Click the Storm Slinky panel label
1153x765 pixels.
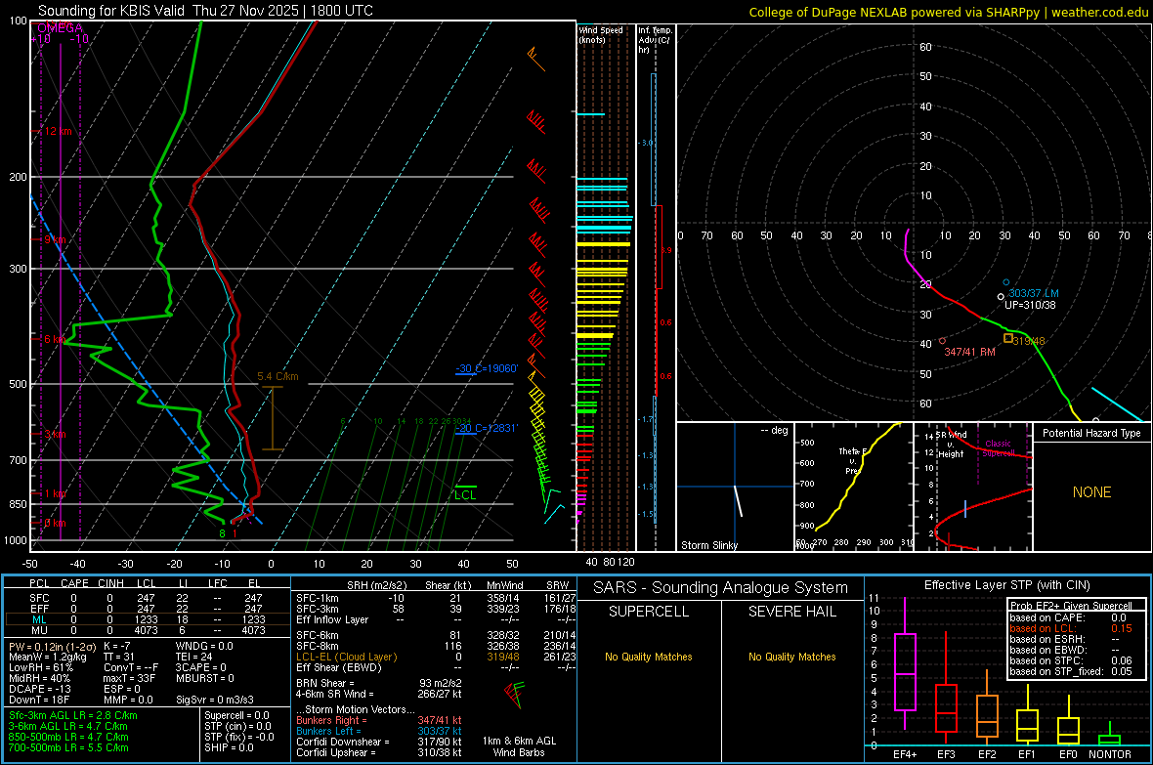708,545
